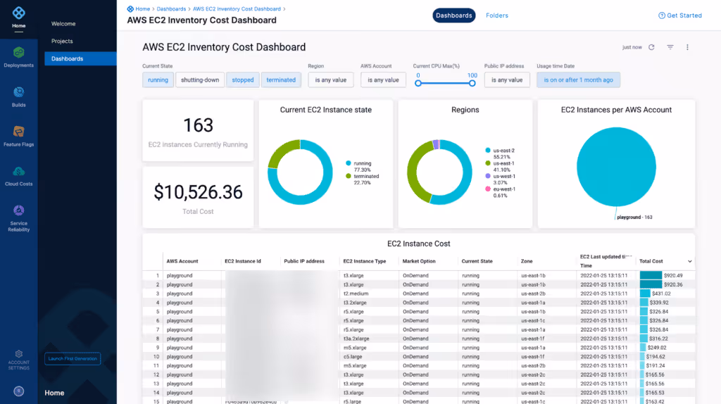Open the Public IP address filter dropdown
Viewport: 721px width, 404px height.
[x=507, y=80]
